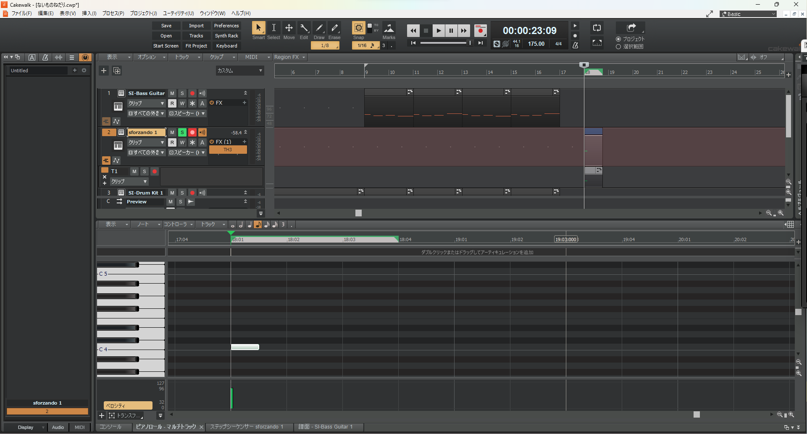This screenshot has height=434, width=807.
Task: Add a new track with plus button
Action: click(104, 71)
